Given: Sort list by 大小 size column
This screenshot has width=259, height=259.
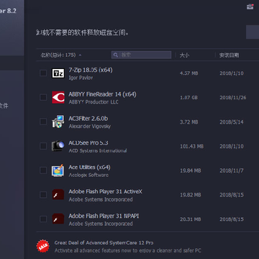Looking at the screenshot, I should point(184,55).
